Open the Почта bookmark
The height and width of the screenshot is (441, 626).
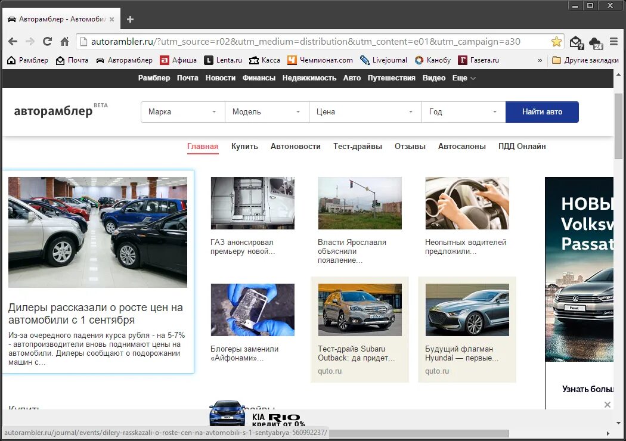pyautogui.click(x=72, y=60)
